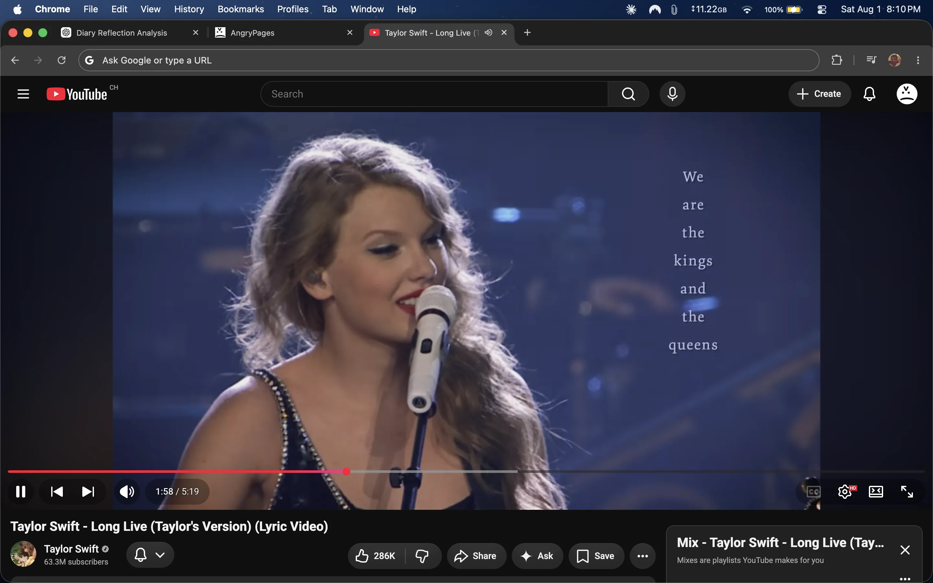Click the arch-shaped menu bar icon
This screenshot has height=583, width=933.
pyautogui.click(x=655, y=9)
